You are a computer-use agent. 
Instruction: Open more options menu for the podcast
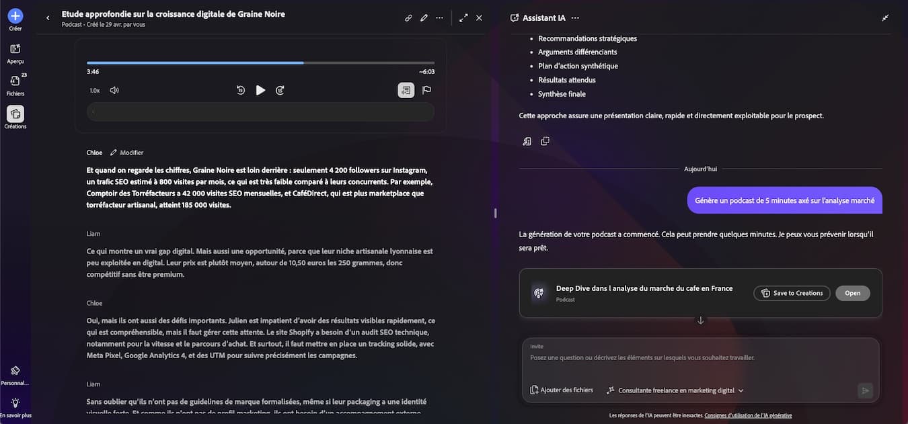click(x=439, y=18)
